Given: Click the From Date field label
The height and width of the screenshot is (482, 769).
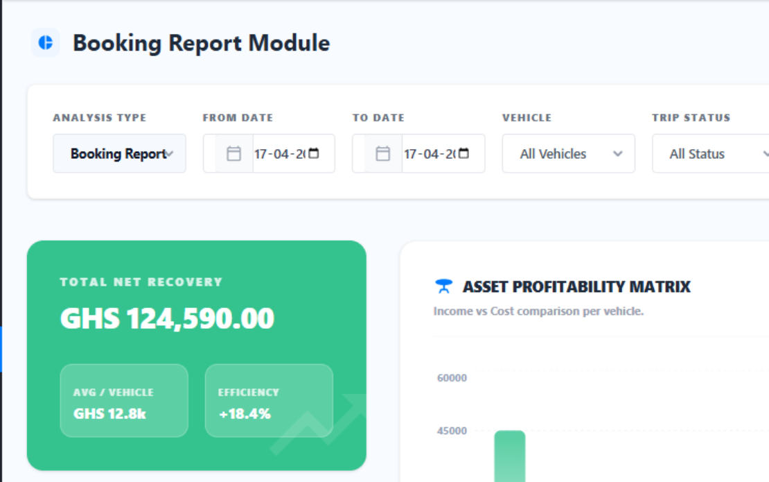Looking at the screenshot, I should [238, 118].
